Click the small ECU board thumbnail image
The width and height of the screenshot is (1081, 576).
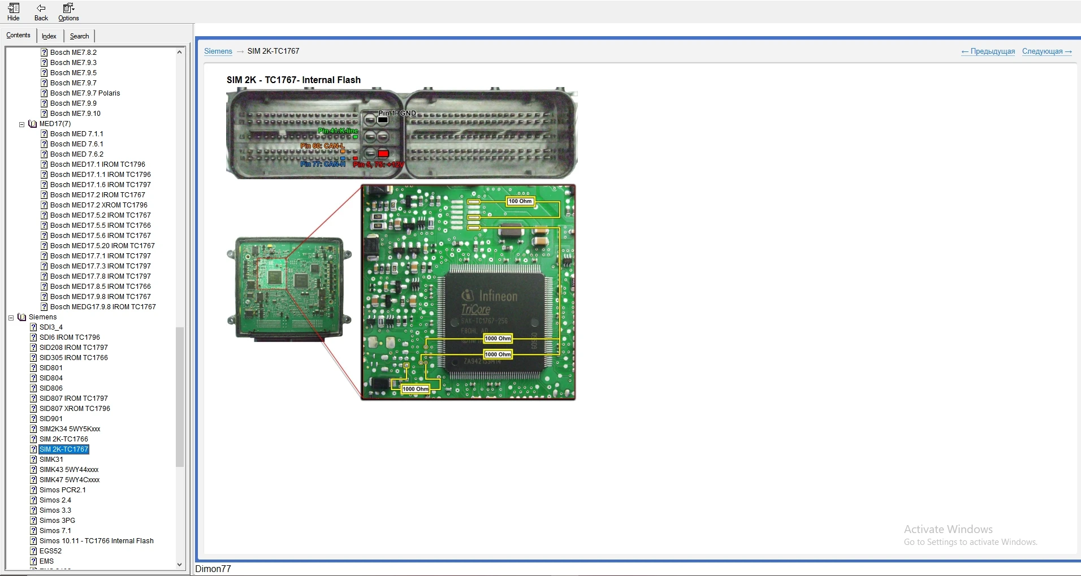(x=289, y=288)
